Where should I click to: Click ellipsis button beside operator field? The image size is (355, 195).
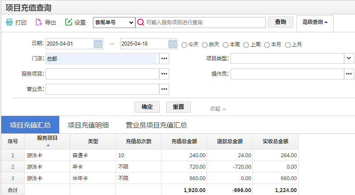(x=349, y=74)
